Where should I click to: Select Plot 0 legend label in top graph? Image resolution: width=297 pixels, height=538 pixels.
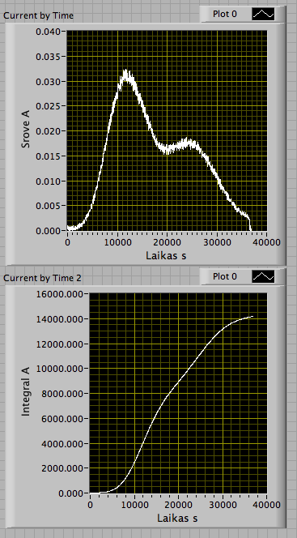click(x=225, y=14)
